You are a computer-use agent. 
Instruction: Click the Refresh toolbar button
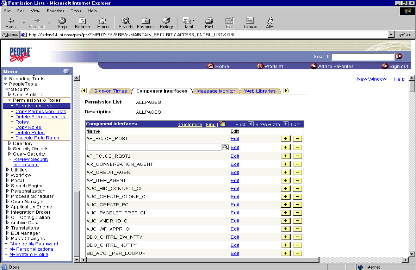pyautogui.click(x=82, y=23)
